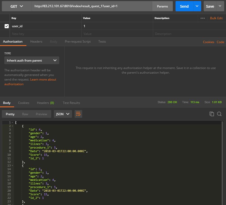Open Bulk Edit mode
The width and height of the screenshot is (226, 205).
click(x=216, y=18)
